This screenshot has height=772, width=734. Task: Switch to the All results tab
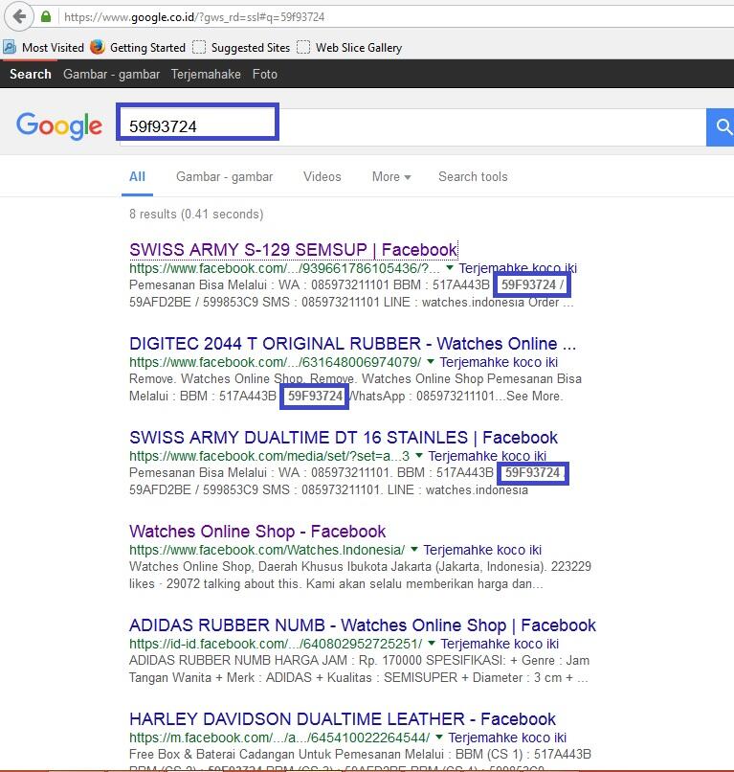click(137, 177)
